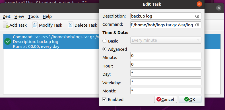Click the Add Task icon in toolbar

[6, 25]
